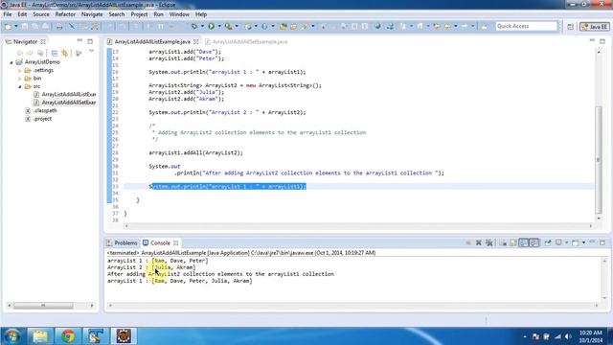Open the Refactor menu

click(65, 14)
